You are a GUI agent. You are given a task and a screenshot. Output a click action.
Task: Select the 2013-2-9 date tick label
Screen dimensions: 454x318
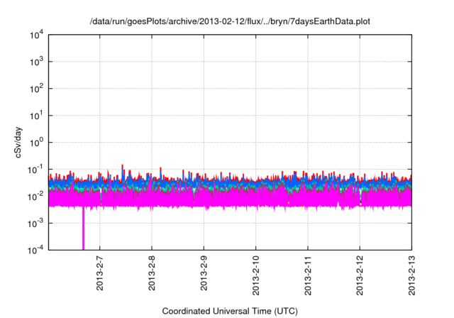click(x=204, y=273)
